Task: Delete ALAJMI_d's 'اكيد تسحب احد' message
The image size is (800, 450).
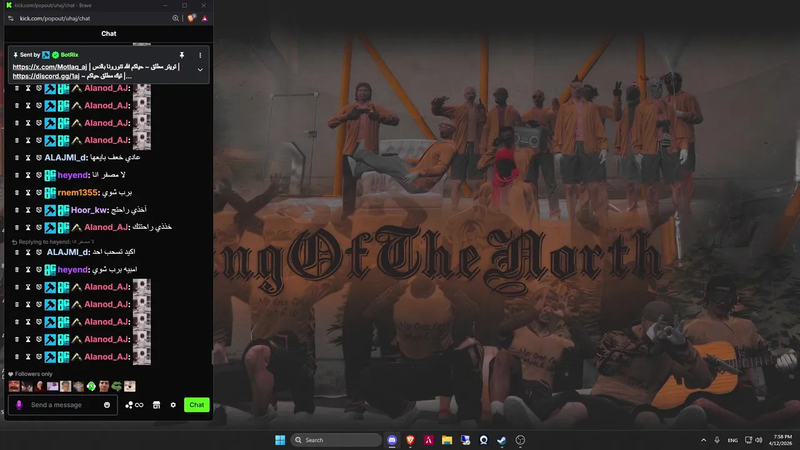Action: (x=17, y=252)
